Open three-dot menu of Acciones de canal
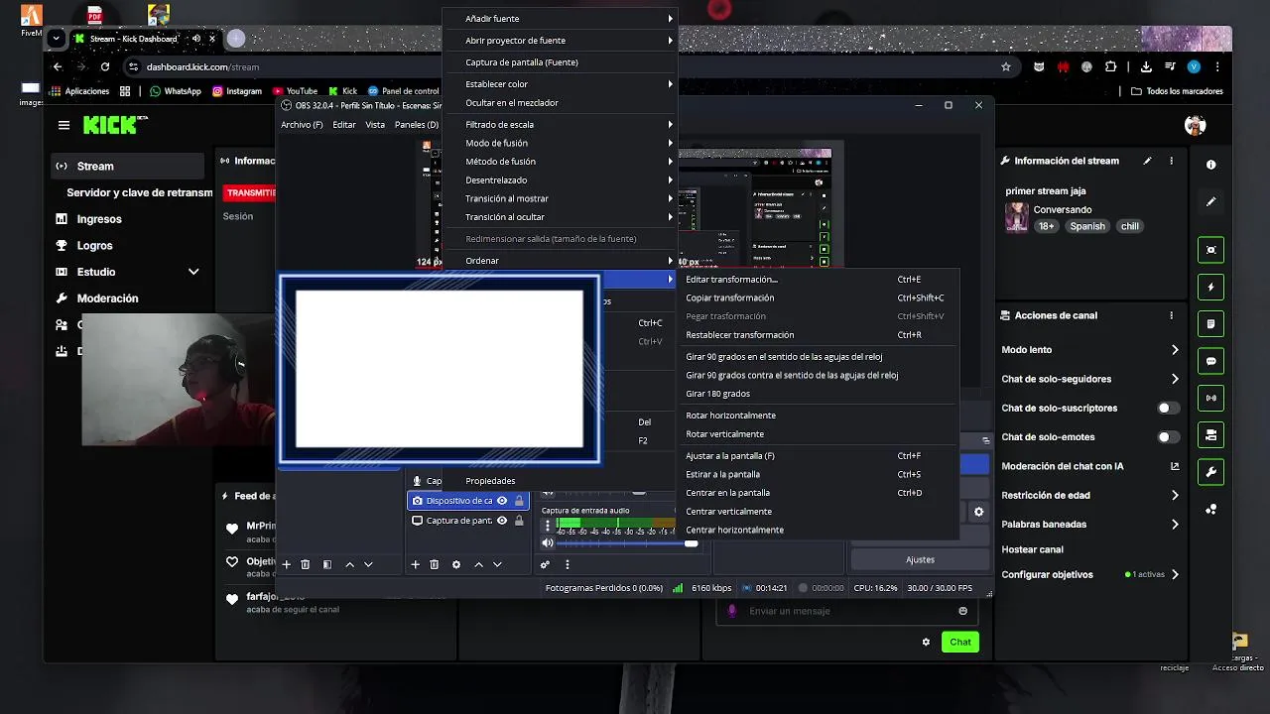The image size is (1270, 714). click(x=1172, y=315)
